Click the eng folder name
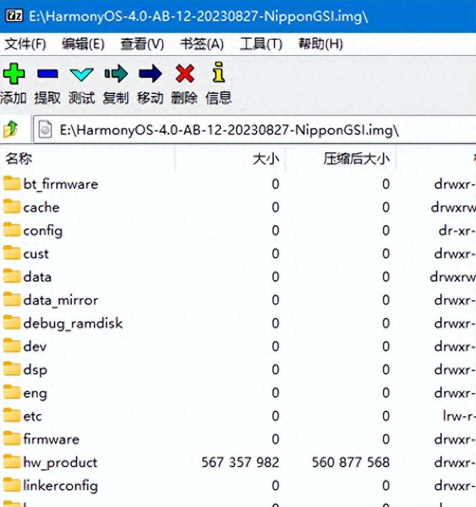Screen dimensions: 476x507 coord(35,394)
